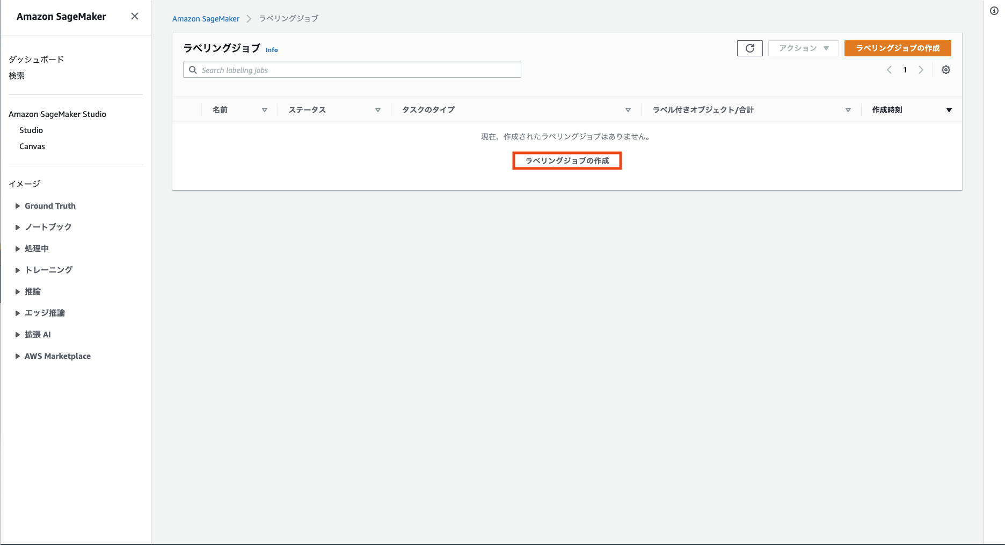Sort by ラベル付きオブジェクト/合計 column arrow

click(x=848, y=110)
